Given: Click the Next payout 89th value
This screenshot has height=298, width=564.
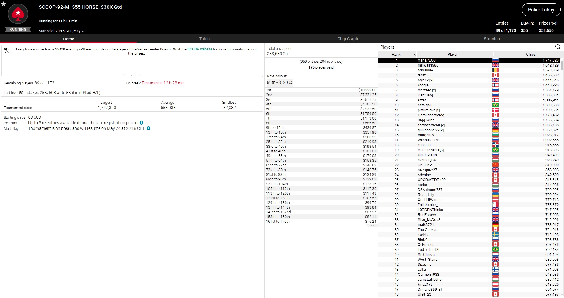Looking at the screenshot, I should click(x=280, y=82).
